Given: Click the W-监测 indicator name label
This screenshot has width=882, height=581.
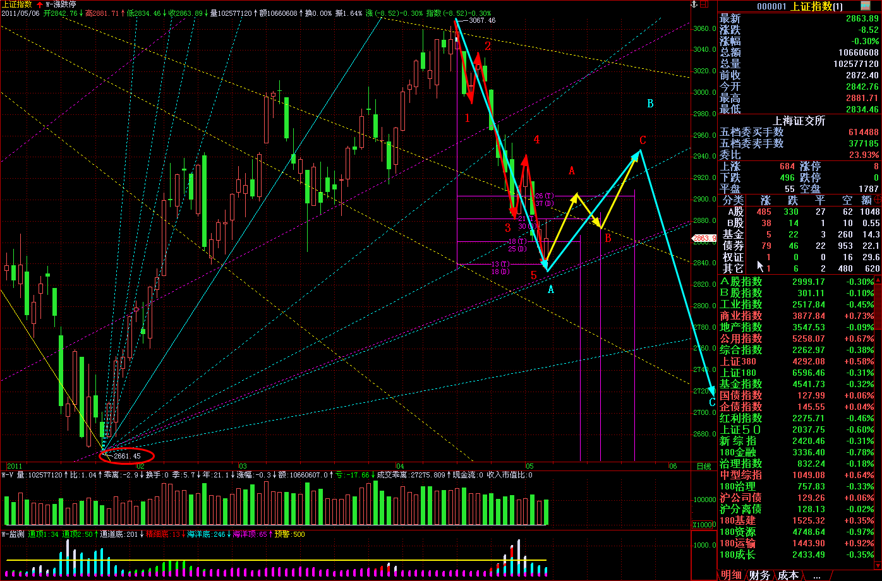Looking at the screenshot, I should tap(13, 534).
